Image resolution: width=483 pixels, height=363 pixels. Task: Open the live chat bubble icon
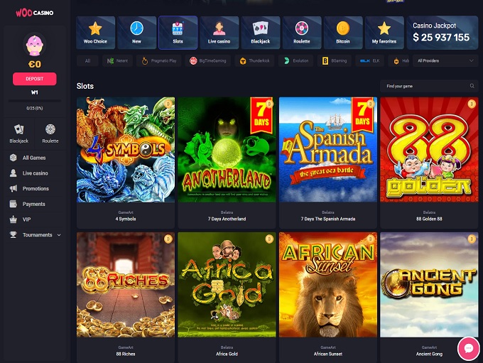pyautogui.click(x=469, y=349)
